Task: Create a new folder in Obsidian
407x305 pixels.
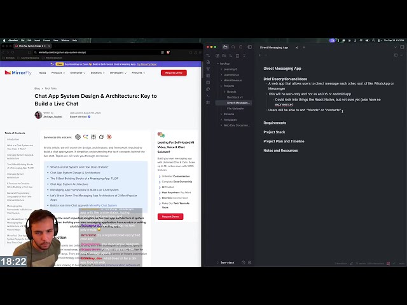Action: [x=224, y=55]
